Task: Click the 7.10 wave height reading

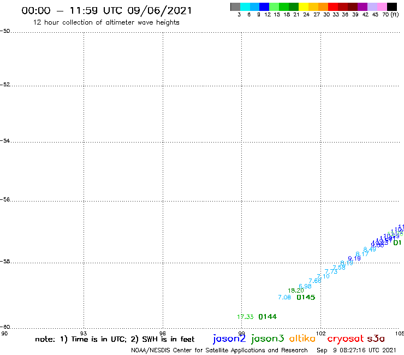Action: tap(323, 276)
